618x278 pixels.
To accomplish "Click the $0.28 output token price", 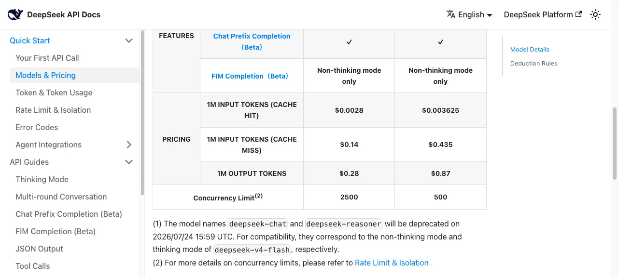I will 349,173.
